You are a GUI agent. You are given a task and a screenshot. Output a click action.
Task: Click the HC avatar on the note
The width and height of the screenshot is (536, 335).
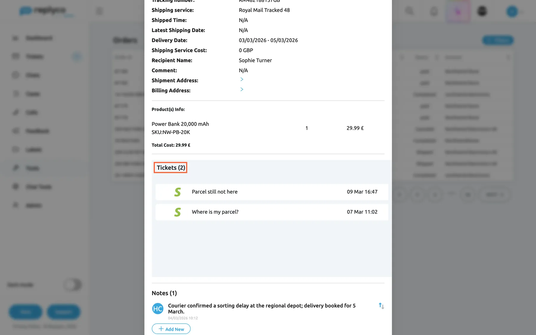click(x=158, y=309)
